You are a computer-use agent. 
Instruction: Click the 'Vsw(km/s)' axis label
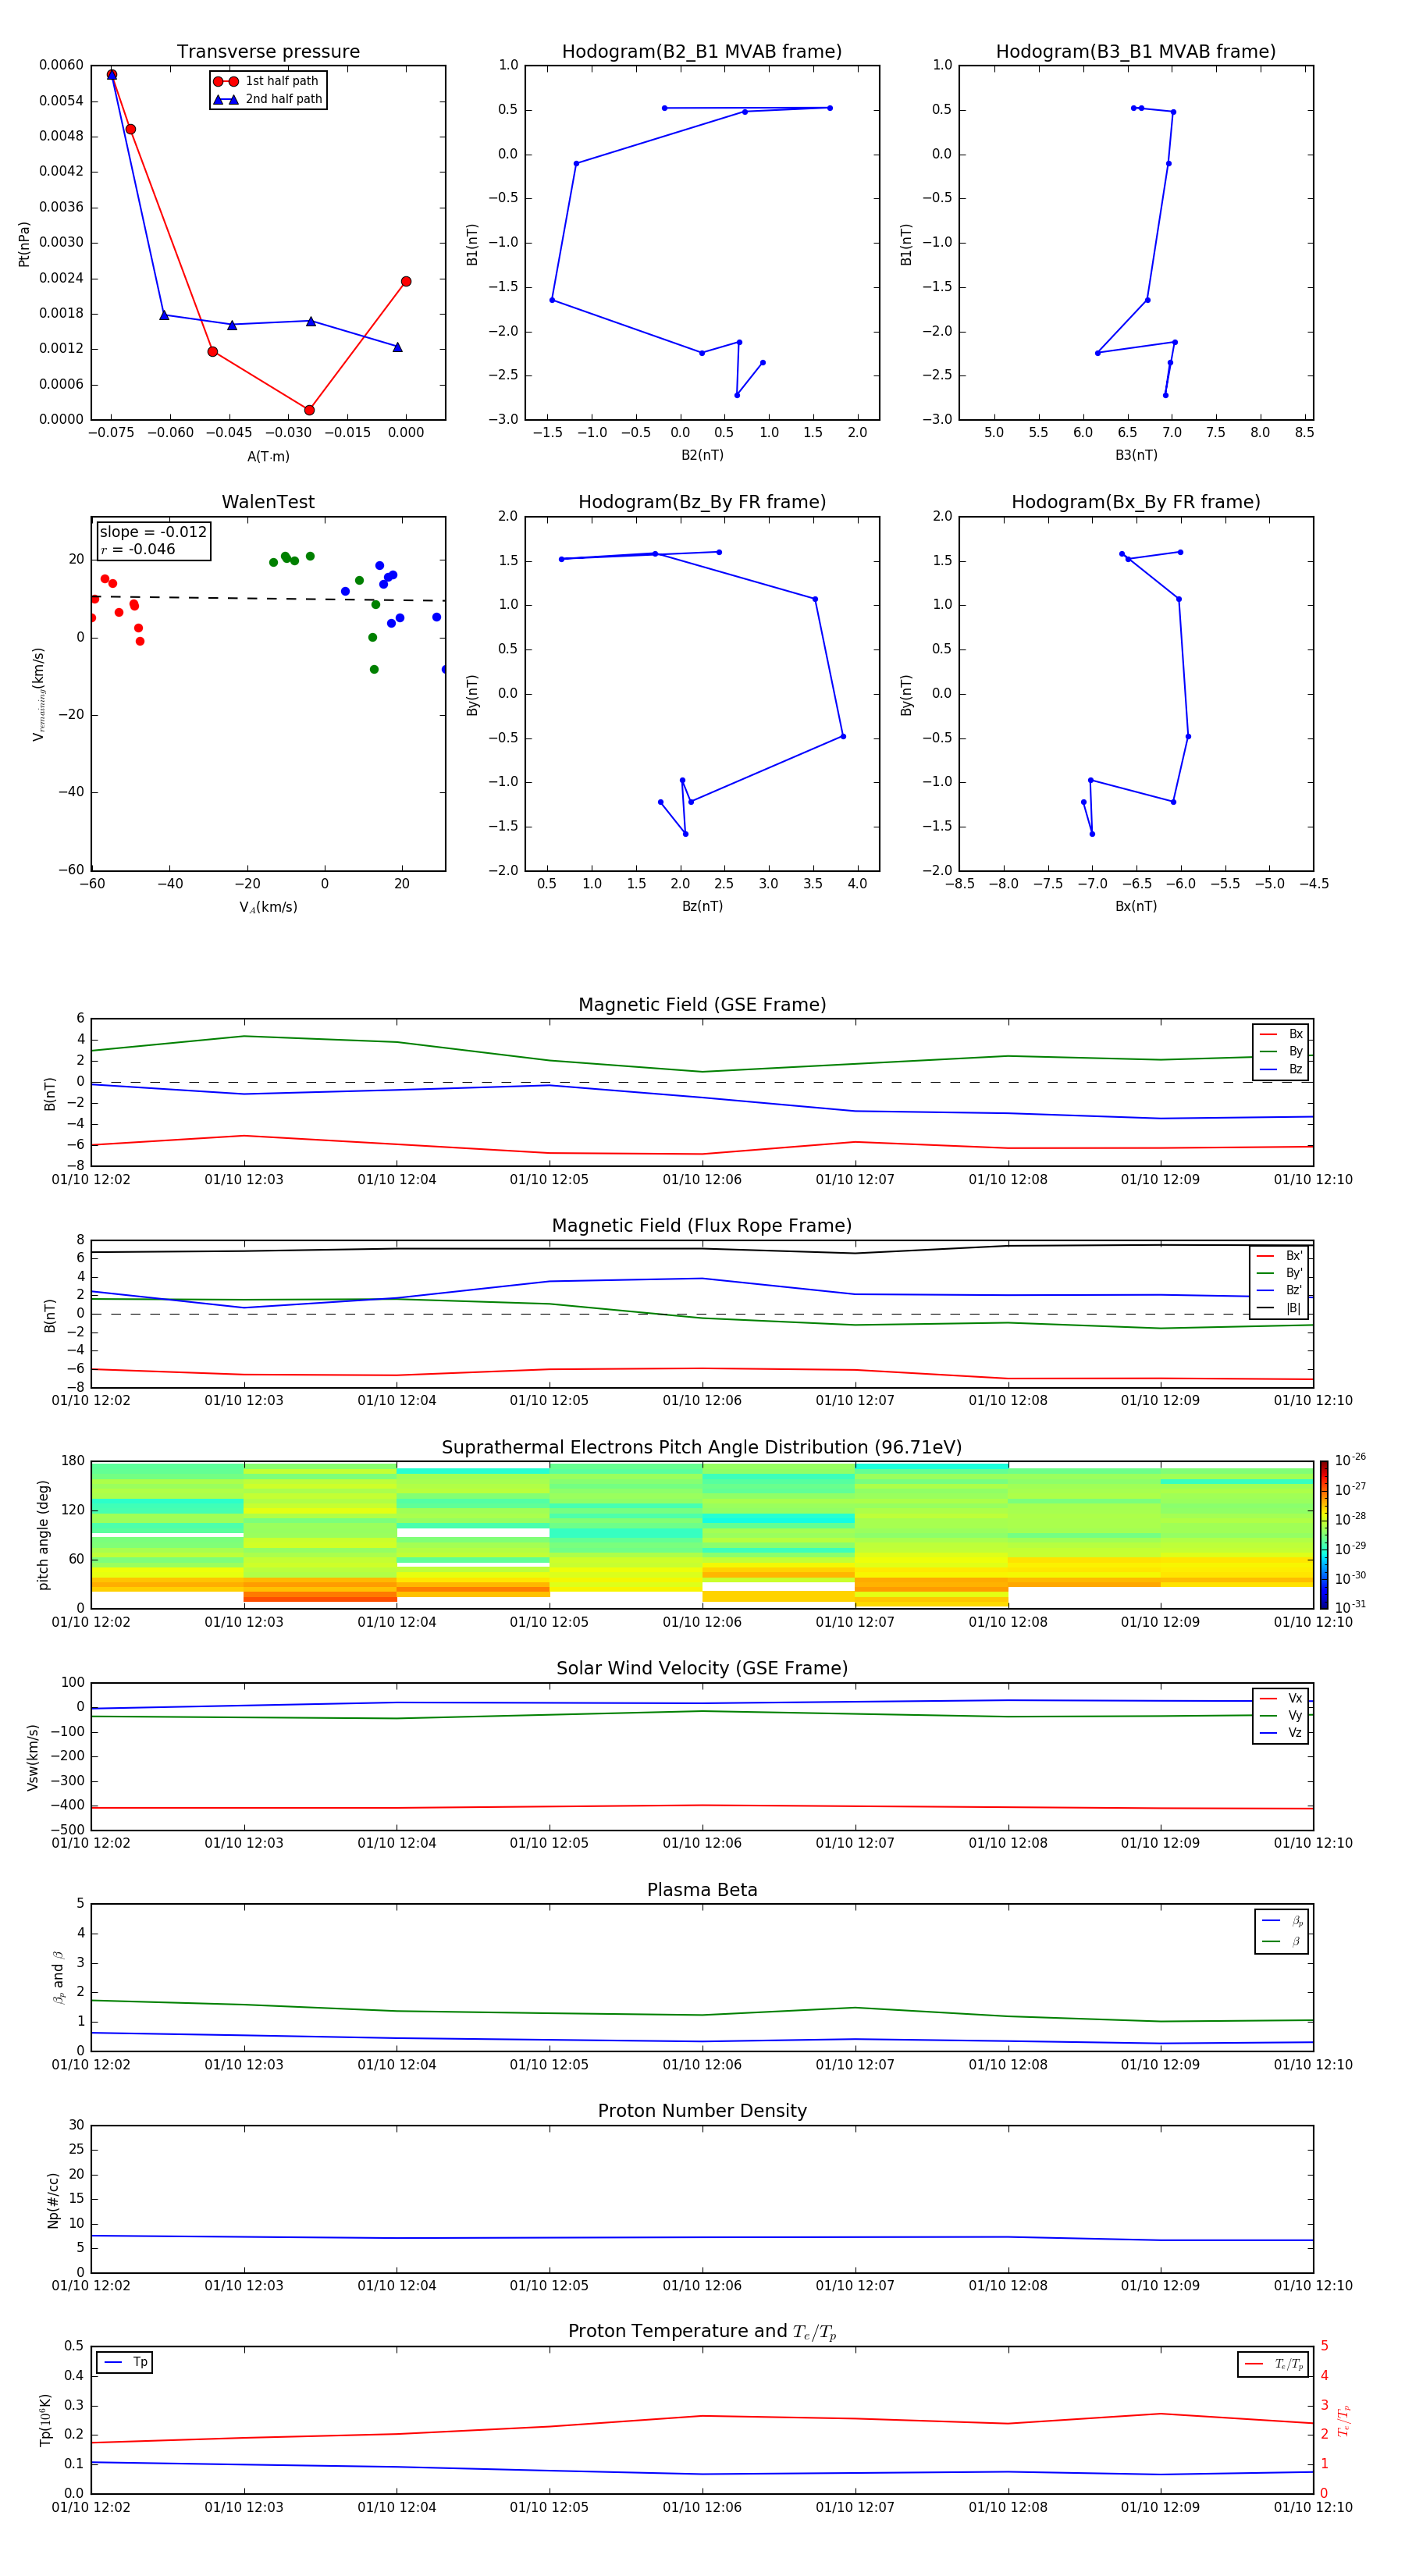coord(33,1757)
